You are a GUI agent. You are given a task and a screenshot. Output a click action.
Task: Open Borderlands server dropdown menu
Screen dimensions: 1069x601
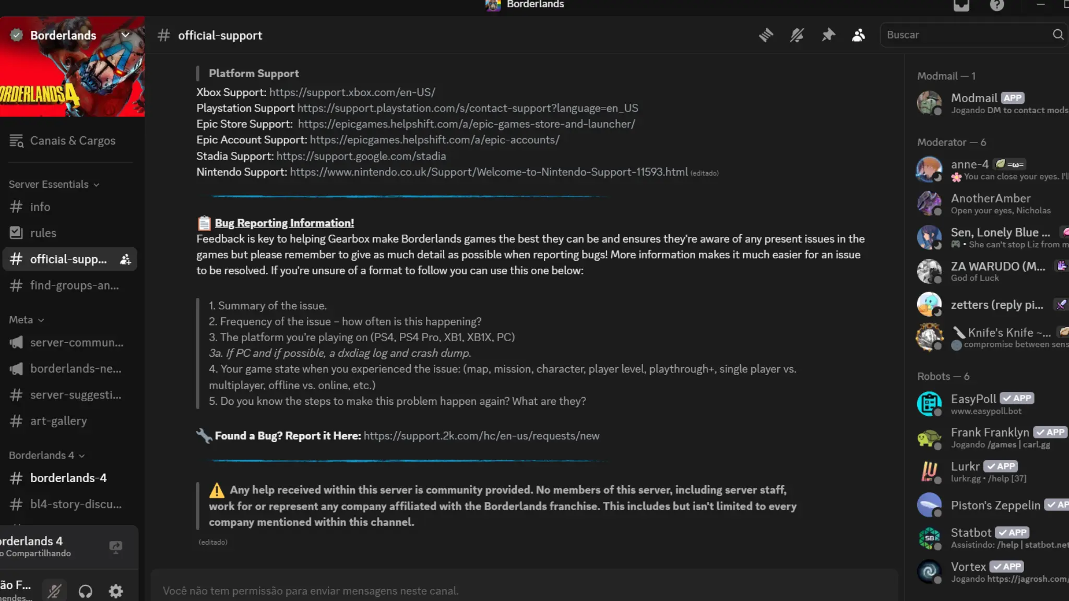pyautogui.click(x=125, y=35)
